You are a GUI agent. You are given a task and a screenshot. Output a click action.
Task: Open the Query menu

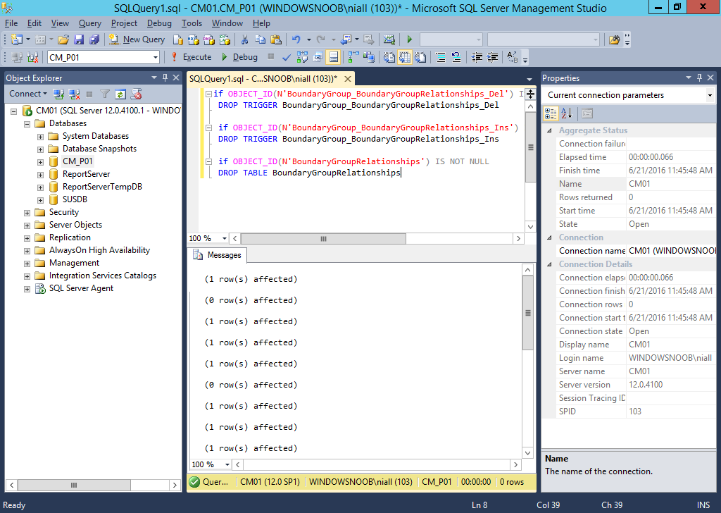89,23
